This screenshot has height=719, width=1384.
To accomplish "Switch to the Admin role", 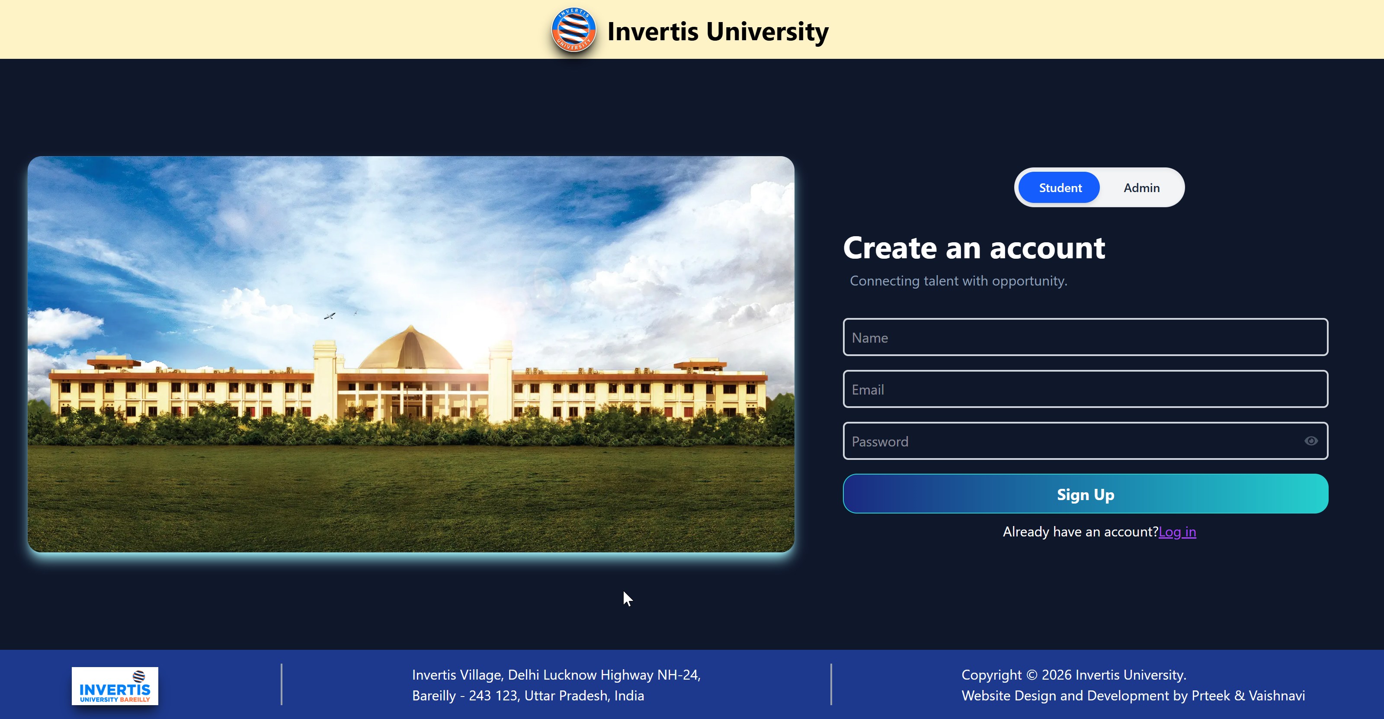I will pyautogui.click(x=1141, y=188).
